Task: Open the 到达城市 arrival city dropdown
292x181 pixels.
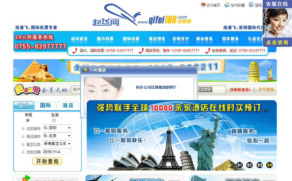Action: tap(69, 136)
